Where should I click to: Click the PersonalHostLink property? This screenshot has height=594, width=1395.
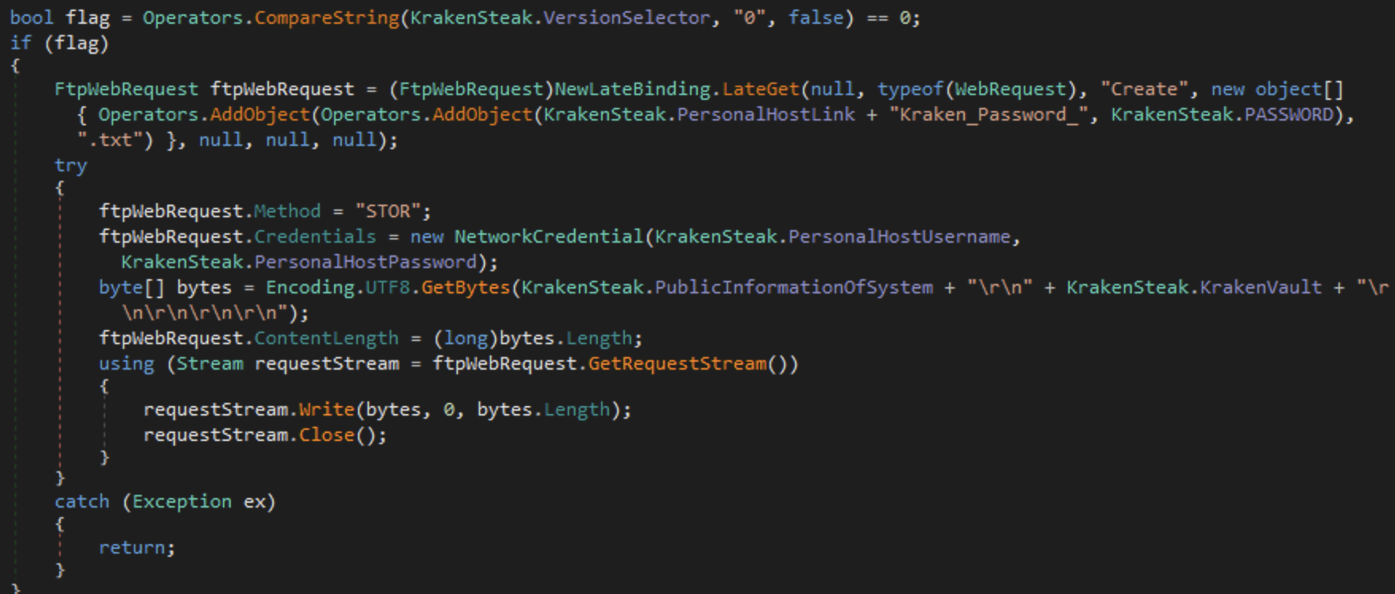point(766,115)
